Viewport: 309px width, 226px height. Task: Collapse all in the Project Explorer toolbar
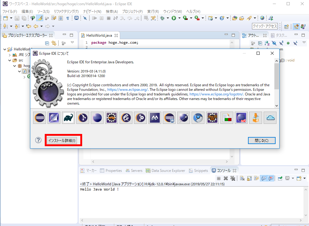pos(47,43)
